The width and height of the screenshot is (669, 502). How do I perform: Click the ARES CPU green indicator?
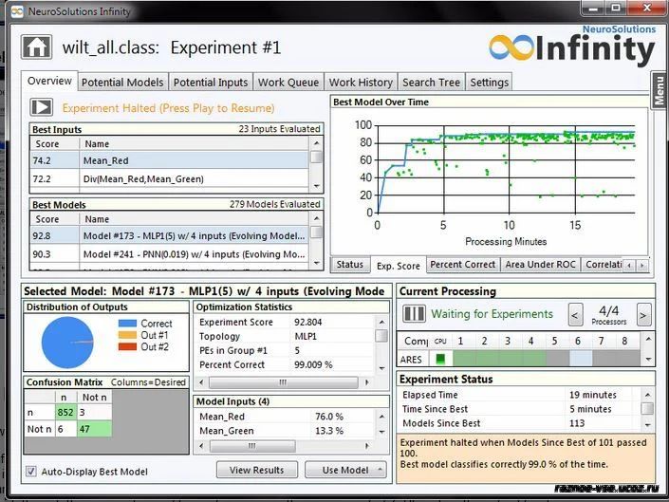[x=440, y=359]
